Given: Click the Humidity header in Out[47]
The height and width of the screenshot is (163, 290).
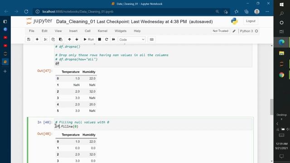Looking at the screenshot, I should tap(89, 72).
